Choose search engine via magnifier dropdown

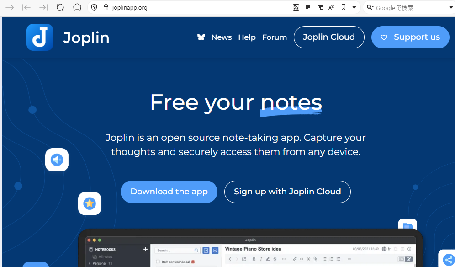click(370, 7)
